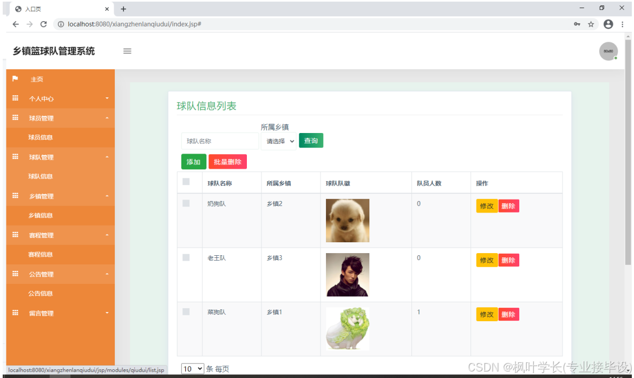Click the grid icon beside 乡镇管理
634x378 pixels.
pyautogui.click(x=15, y=196)
